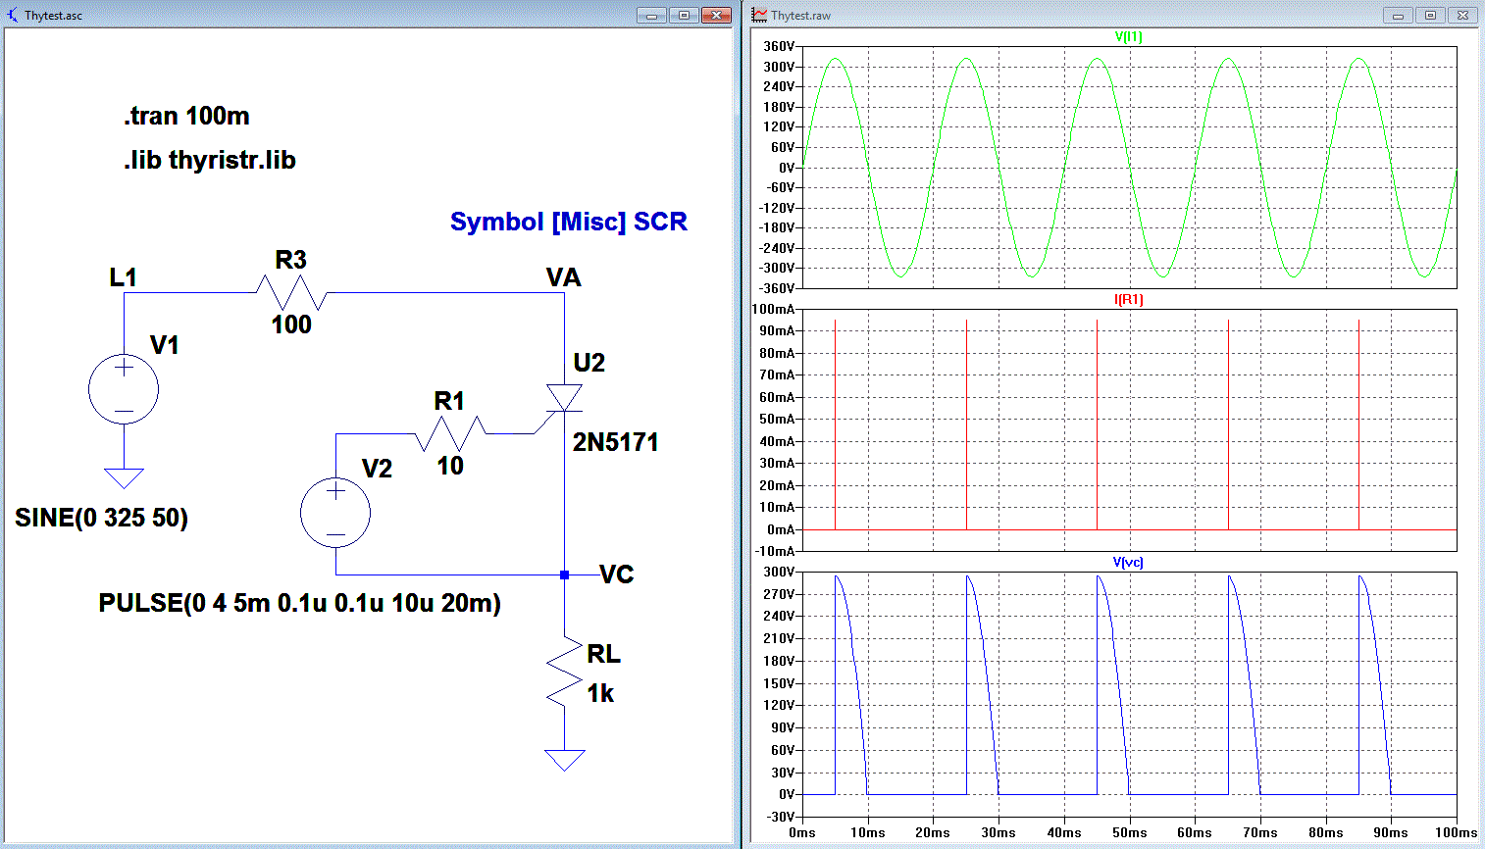Click the Thytest.raw window title bar

[1114, 15]
